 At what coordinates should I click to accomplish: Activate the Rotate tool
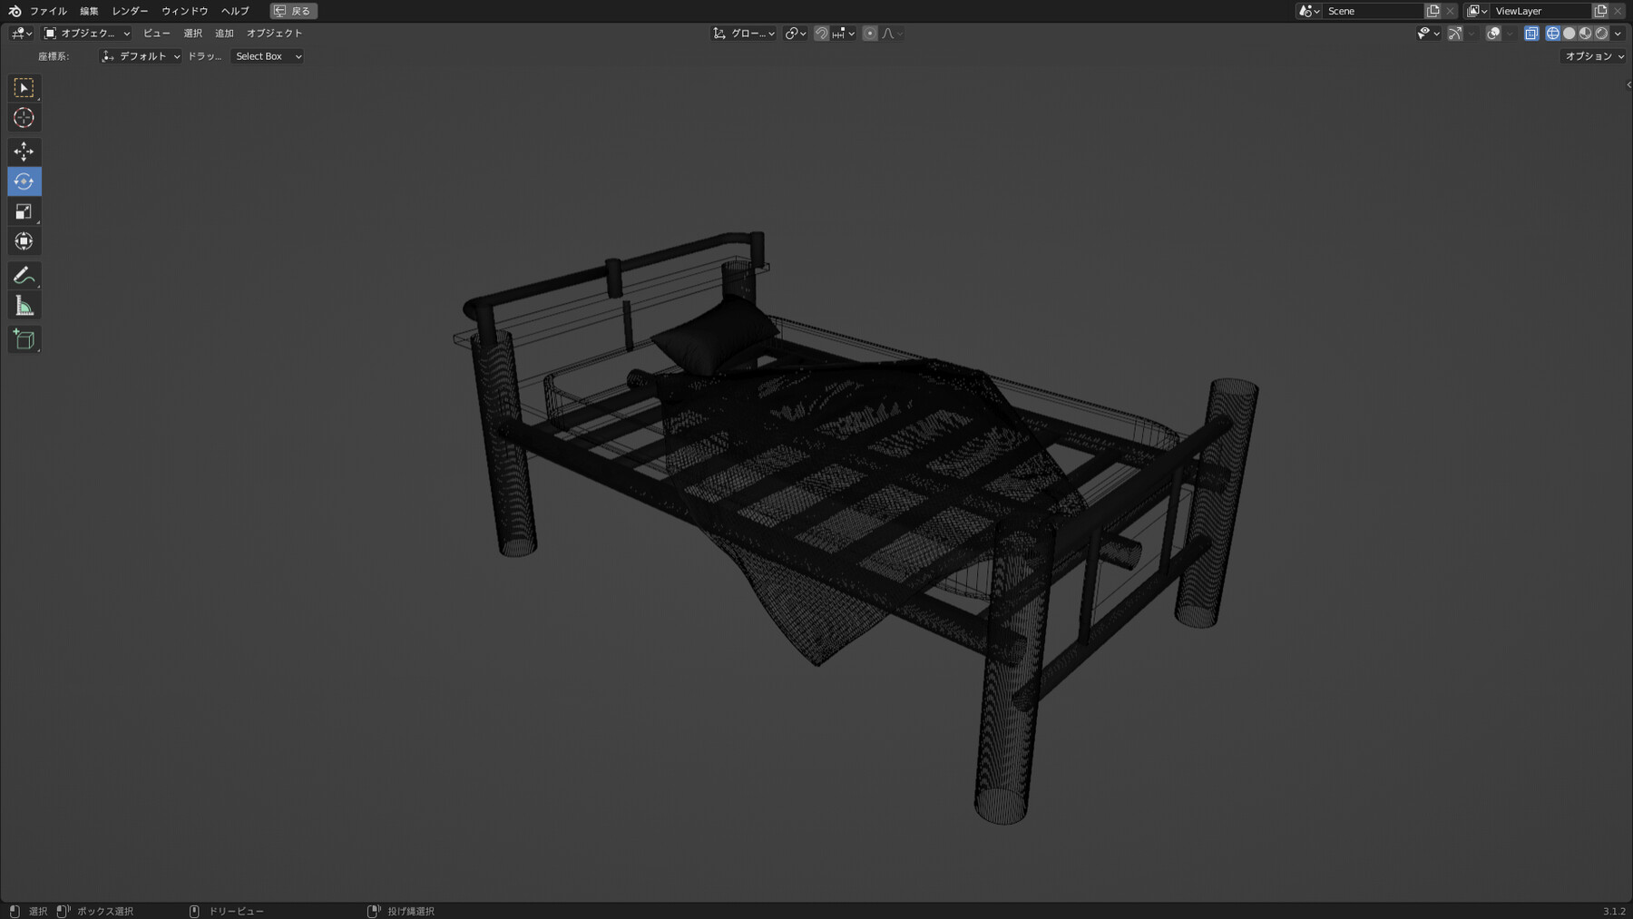pos(24,181)
